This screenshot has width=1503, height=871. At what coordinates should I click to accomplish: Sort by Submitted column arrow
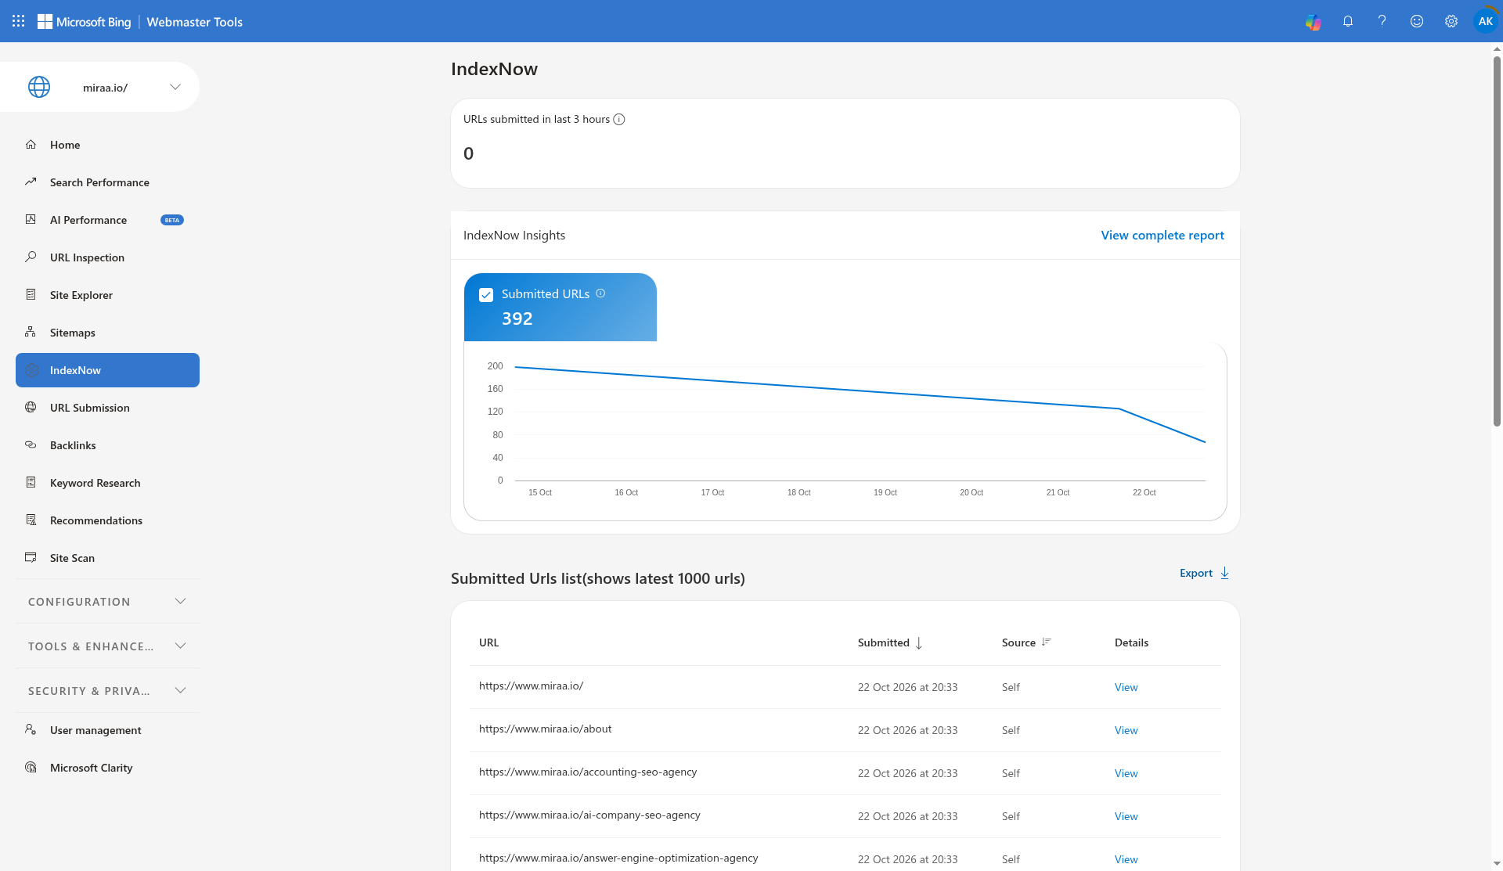point(919,643)
